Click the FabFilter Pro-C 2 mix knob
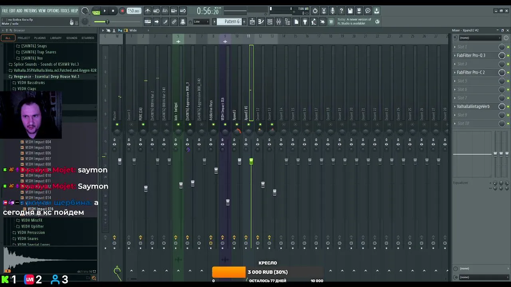This screenshot has height=287, width=511. tap(502, 73)
